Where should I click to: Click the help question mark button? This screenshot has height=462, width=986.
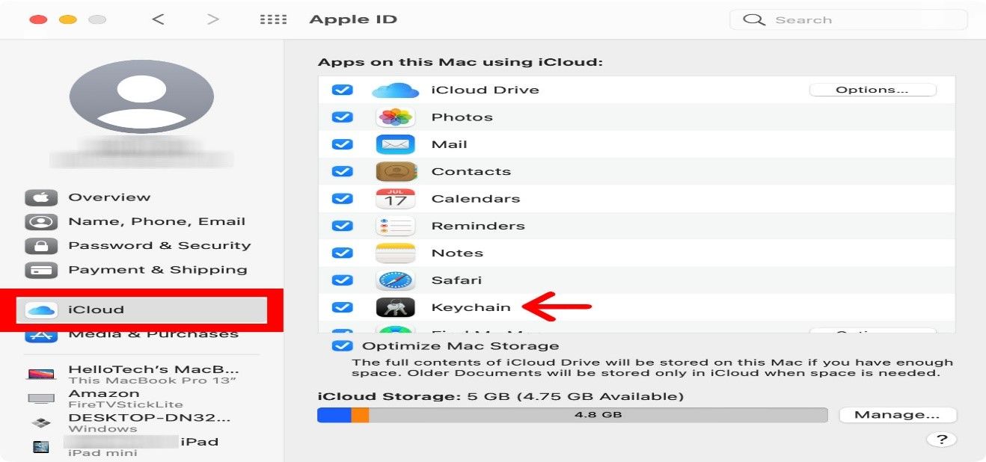click(x=942, y=439)
